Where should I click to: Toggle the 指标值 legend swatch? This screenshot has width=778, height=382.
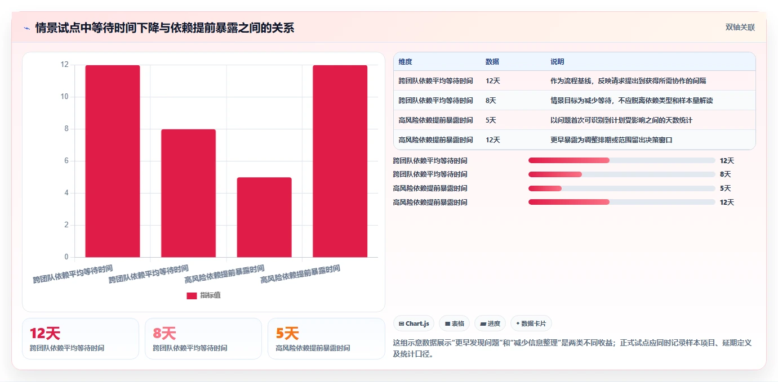192,295
